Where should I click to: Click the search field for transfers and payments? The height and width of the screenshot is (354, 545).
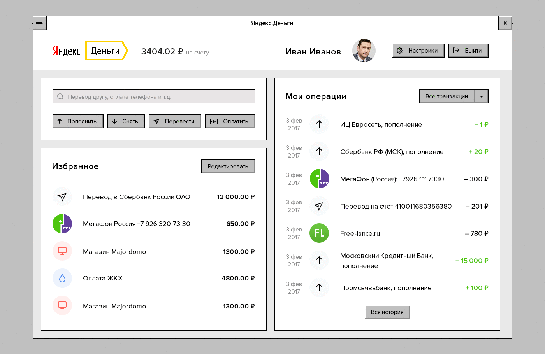[154, 96]
